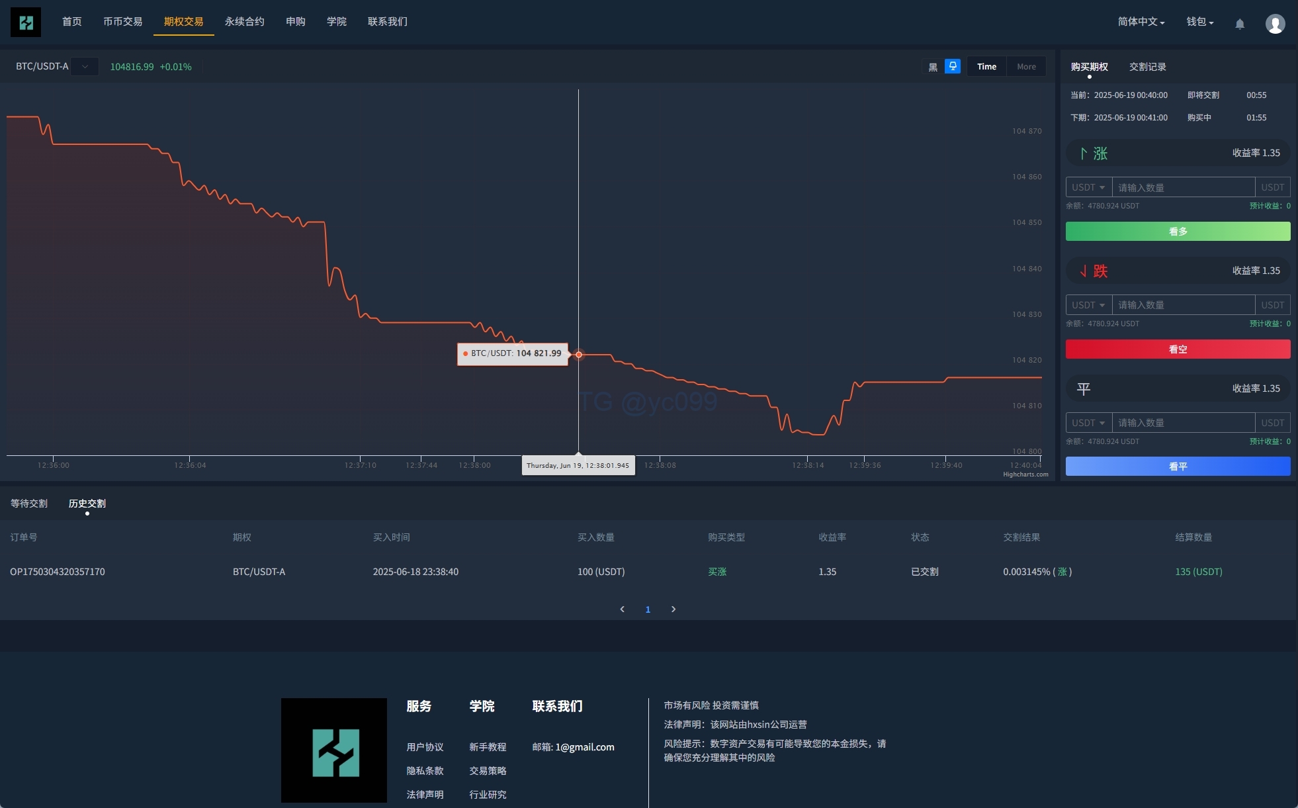Open notifications with the bell icon
The image size is (1298, 808).
coord(1240,24)
